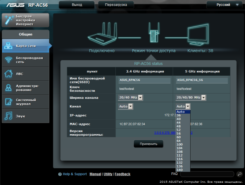Screen dimensions: 245x185
Task: Click the Режим точки доступа label
Action: [x=154, y=51]
